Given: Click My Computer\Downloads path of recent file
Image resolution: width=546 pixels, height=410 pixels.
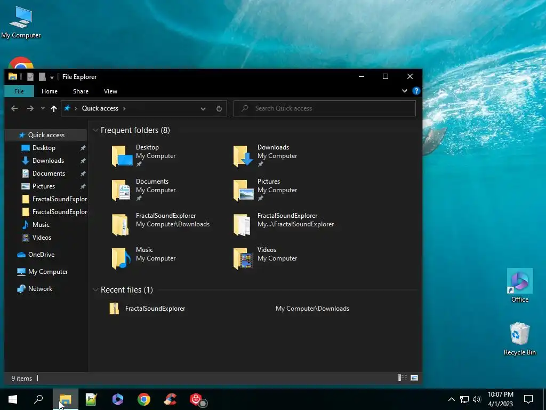Looking at the screenshot, I should point(312,309).
